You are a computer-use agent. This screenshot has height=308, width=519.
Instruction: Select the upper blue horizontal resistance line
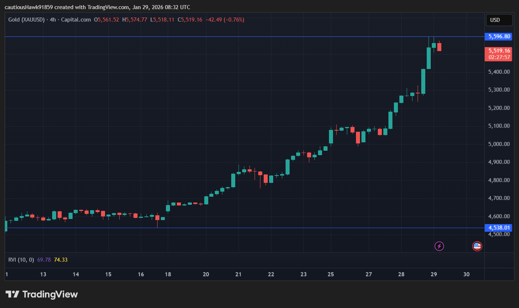219,37
